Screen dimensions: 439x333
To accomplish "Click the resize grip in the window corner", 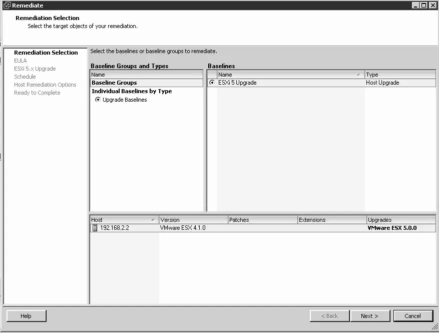I will [x=435, y=326].
